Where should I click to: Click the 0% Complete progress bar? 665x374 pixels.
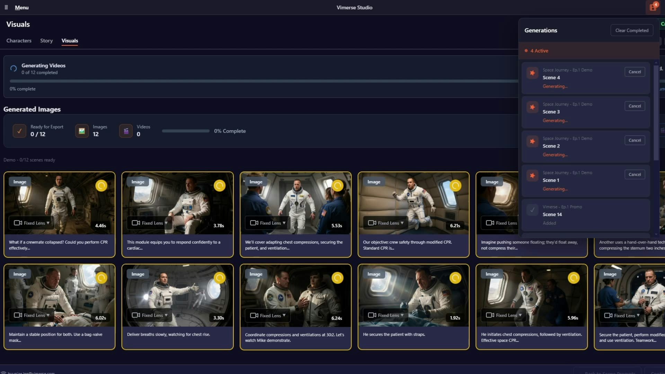pyautogui.click(x=185, y=131)
